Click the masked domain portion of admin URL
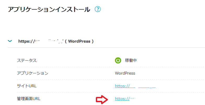The width and height of the screenshot is (205, 105). click(133, 99)
